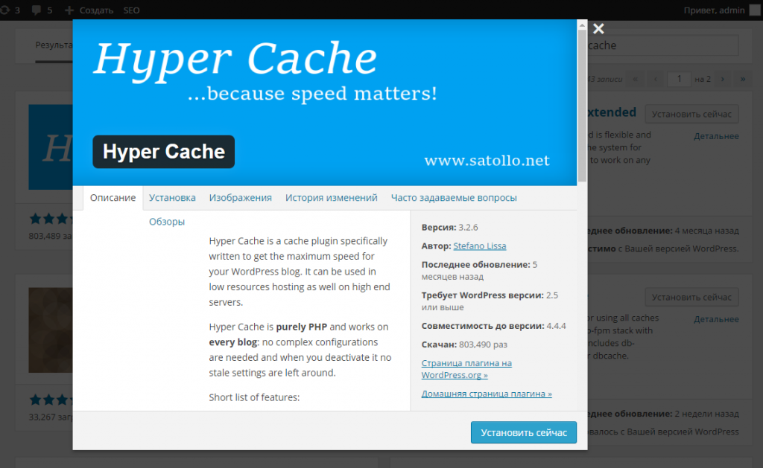Open author link Stefano Lissa
Image resolution: width=763 pixels, height=468 pixels.
tap(480, 246)
